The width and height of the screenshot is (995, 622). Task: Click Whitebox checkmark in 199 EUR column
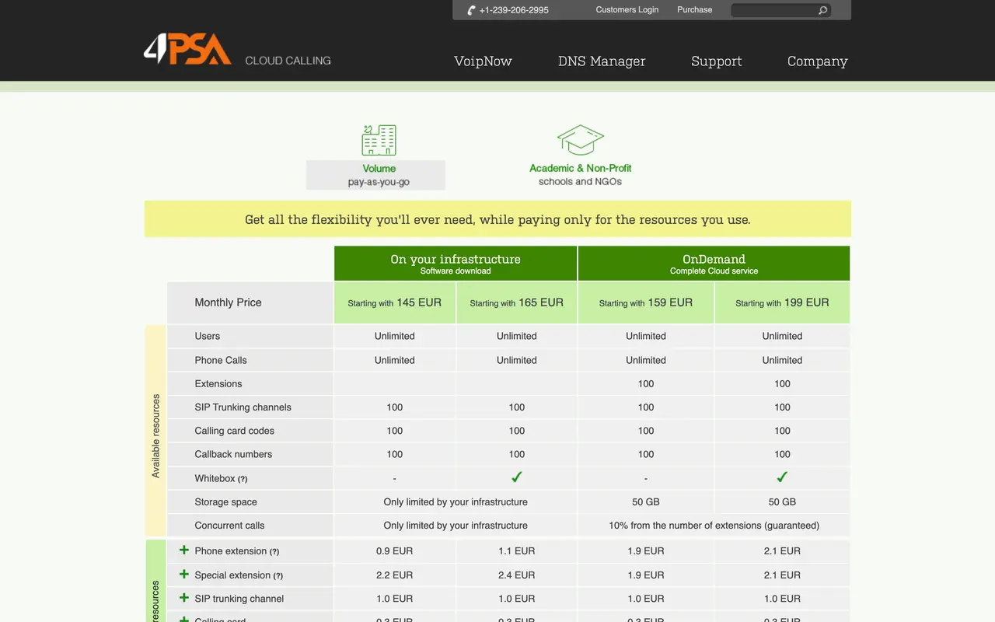pyautogui.click(x=782, y=477)
